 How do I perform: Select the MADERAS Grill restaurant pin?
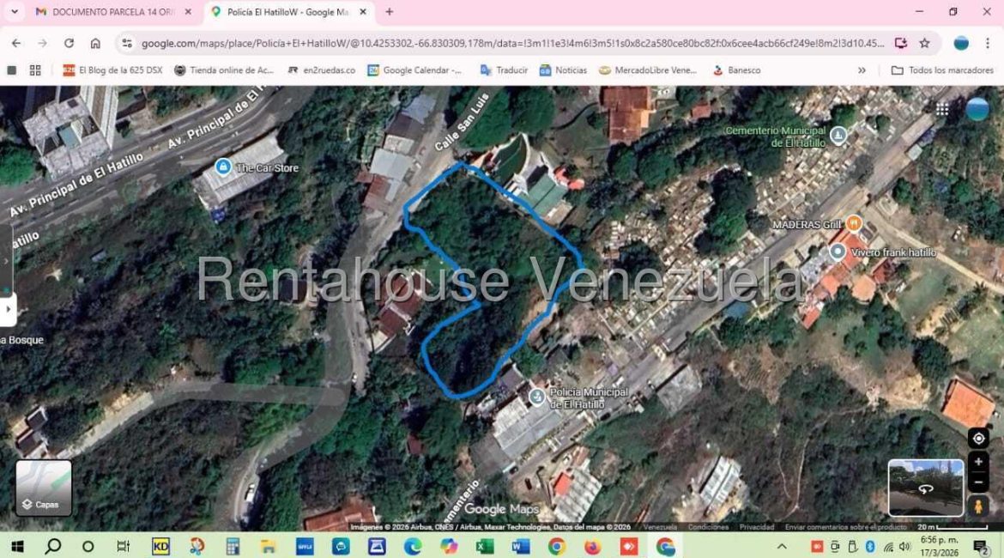pyautogui.click(x=854, y=223)
